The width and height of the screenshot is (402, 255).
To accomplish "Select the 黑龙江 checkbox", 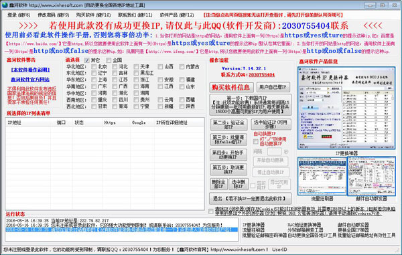I will pyautogui.click(x=136, y=73).
